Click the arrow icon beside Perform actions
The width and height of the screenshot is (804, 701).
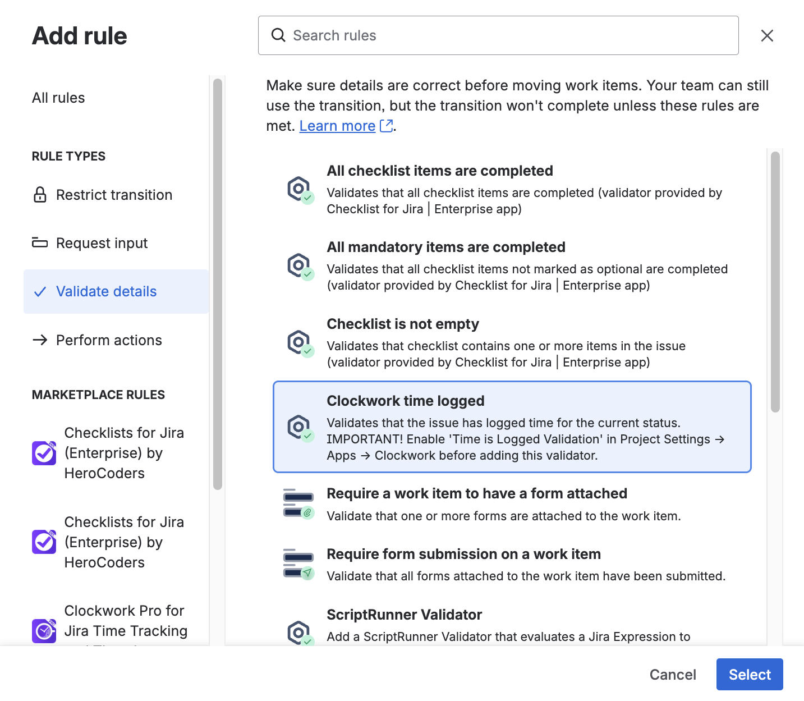pos(40,340)
